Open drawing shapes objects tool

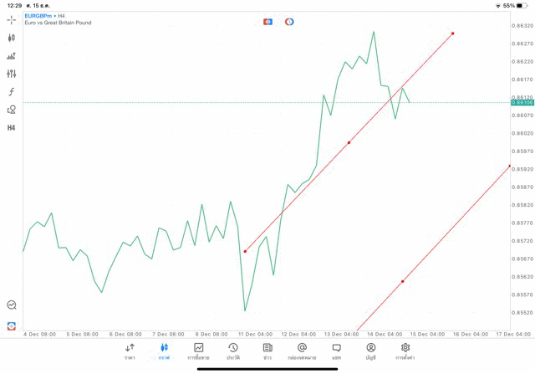tap(12, 110)
